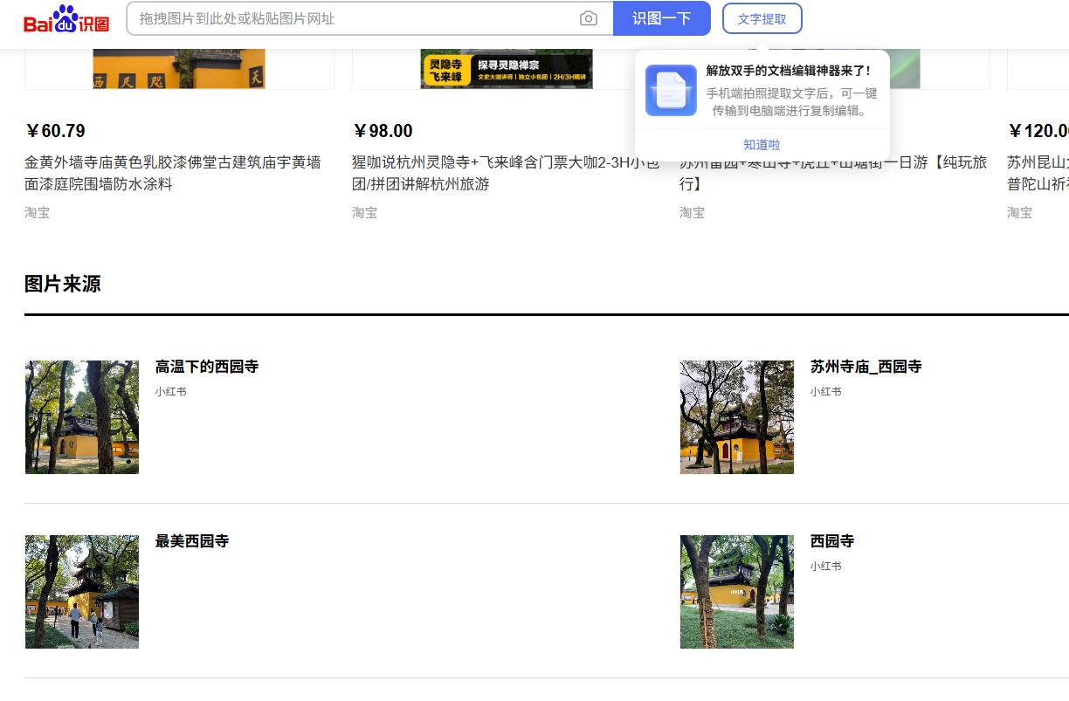This screenshot has width=1069, height=701.
Task: Click 小红书 label under 苏州寺庙_西园寺
Action: click(826, 392)
